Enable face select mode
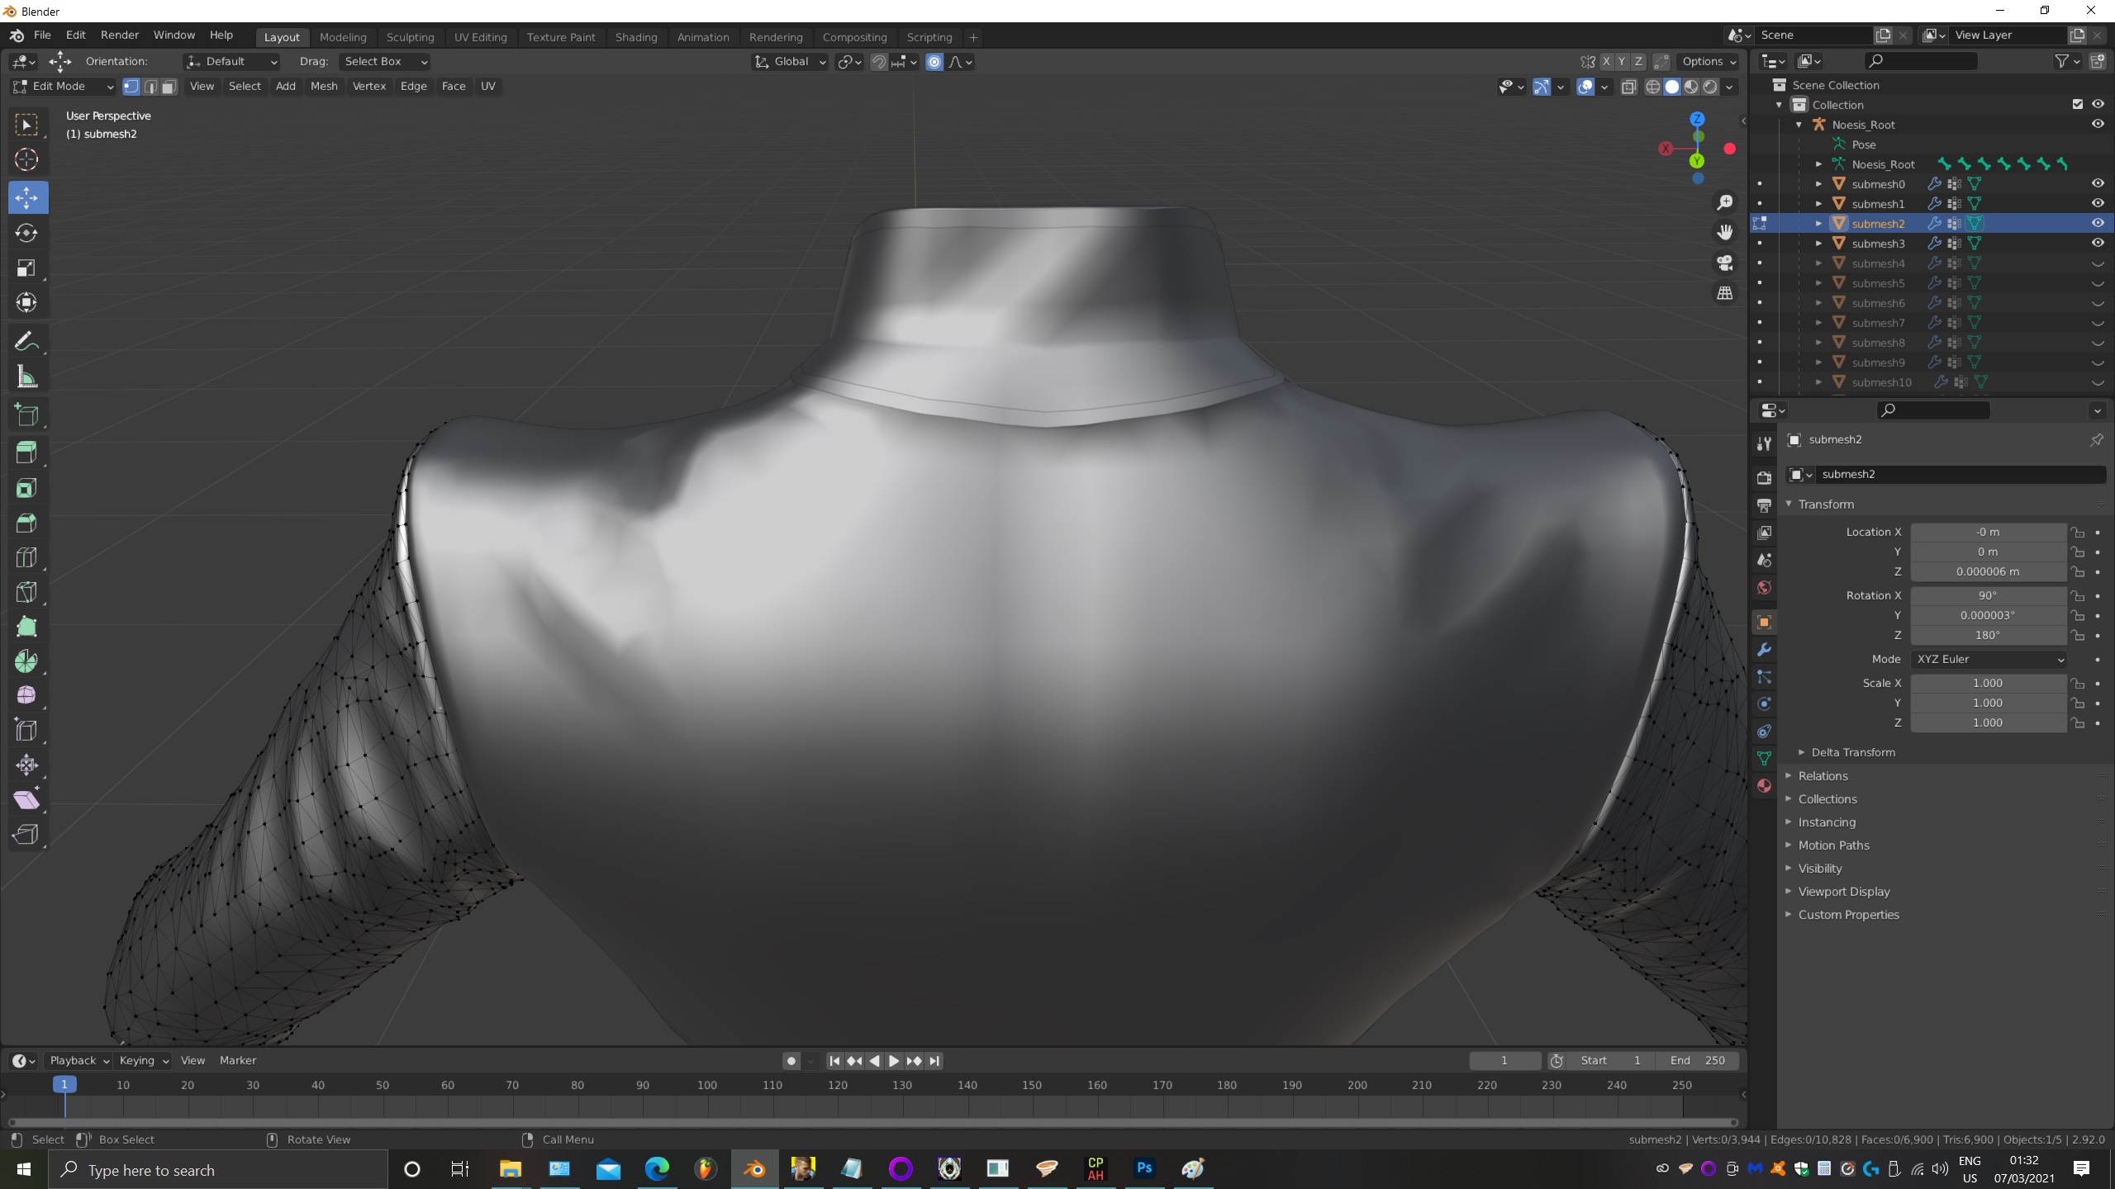Screen dimensions: 2115x1189 [x=169, y=87]
